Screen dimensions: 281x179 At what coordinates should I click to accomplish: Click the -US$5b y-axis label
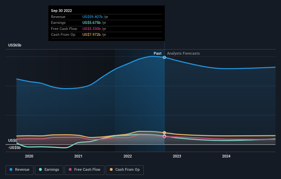pyautogui.click(x=14, y=148)
